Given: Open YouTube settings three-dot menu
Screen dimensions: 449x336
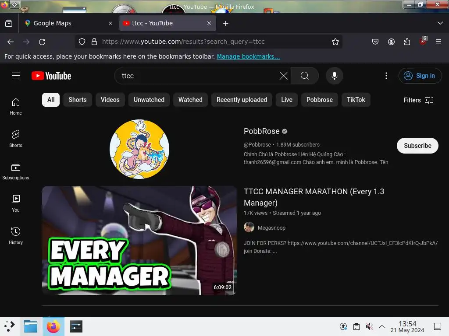Looking at the screenshot, I should pos(386,76).
